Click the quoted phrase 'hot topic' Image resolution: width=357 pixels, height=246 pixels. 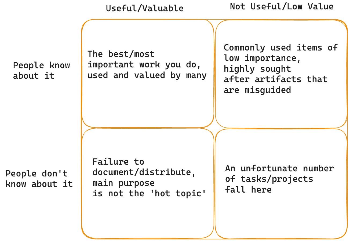(178, 193)
